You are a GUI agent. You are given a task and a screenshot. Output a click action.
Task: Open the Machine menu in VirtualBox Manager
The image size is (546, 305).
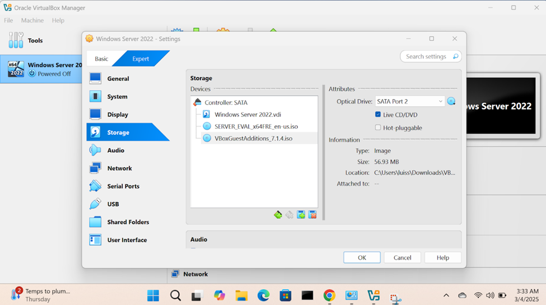click(32, 21)
